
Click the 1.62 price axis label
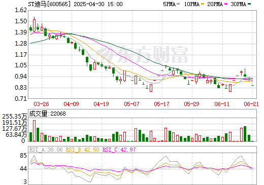click(x=21, y=10)
